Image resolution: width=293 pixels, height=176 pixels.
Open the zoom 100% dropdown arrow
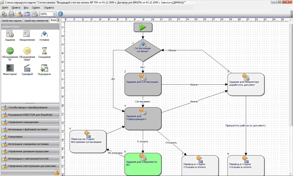pos(54,14)
